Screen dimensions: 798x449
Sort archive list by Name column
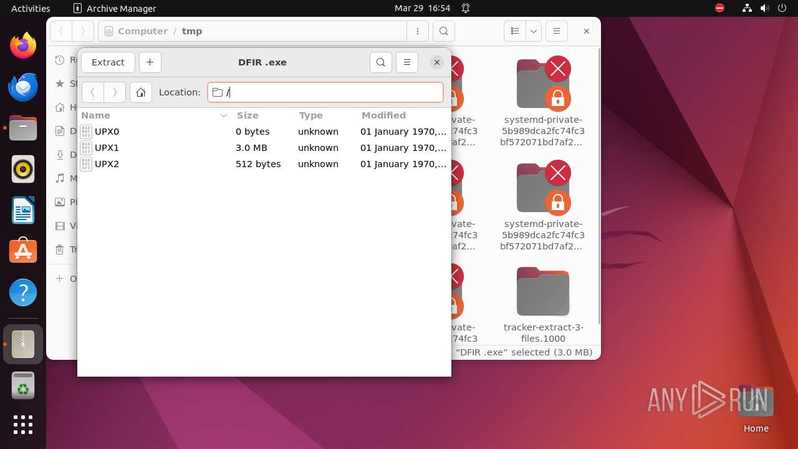(x=155, y=115)
